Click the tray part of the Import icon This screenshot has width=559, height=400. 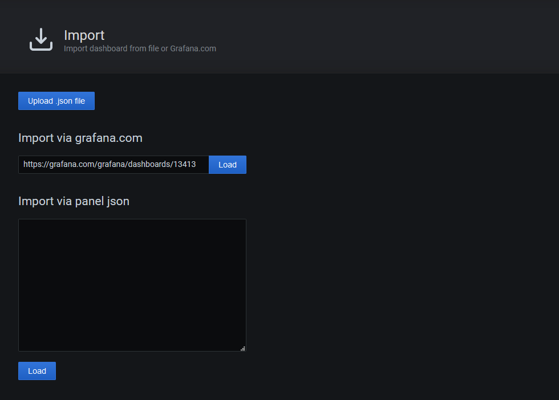41,47
